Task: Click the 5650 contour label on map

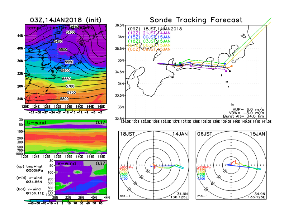Action: click(66, 79)
